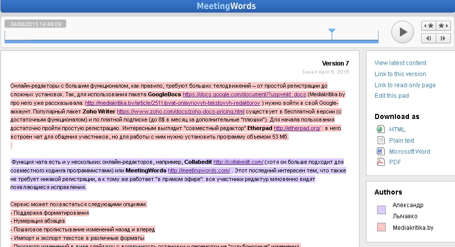455x247 pixels.
Task: Click the line '- Нумерация абзацев'
Action: pos(38,221)
